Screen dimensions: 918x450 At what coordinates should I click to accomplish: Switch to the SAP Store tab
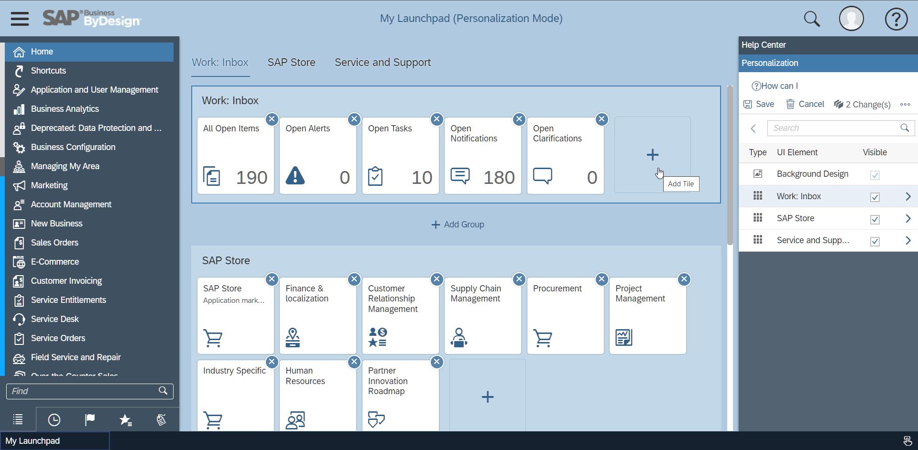click(291, 63)
